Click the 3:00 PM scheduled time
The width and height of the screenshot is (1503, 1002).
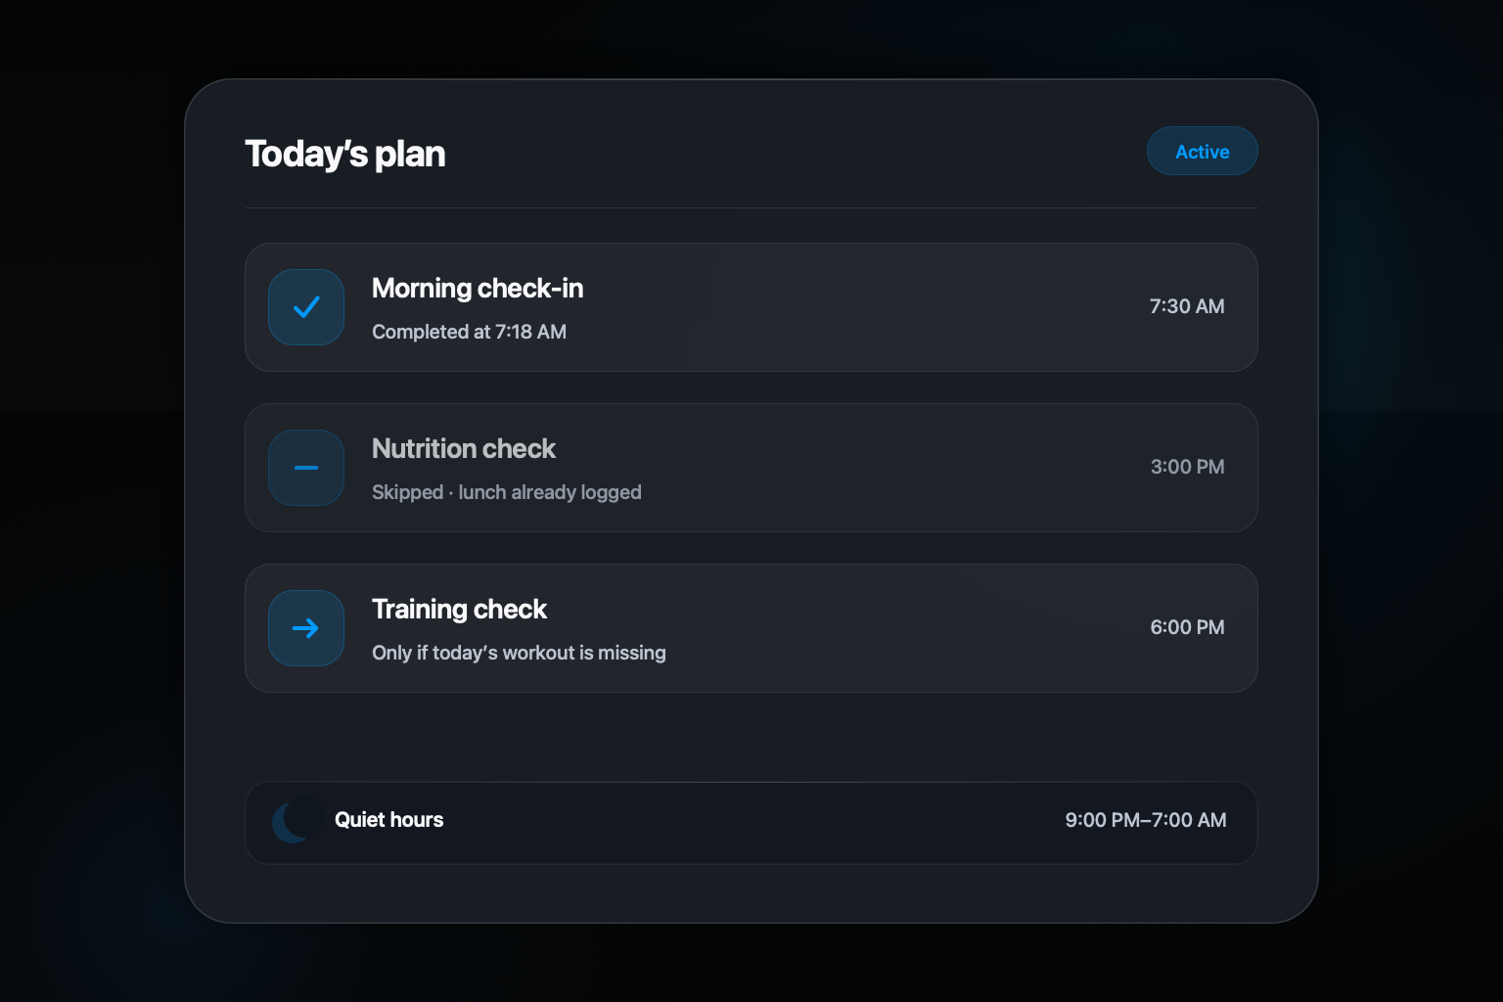(1187, 467)
